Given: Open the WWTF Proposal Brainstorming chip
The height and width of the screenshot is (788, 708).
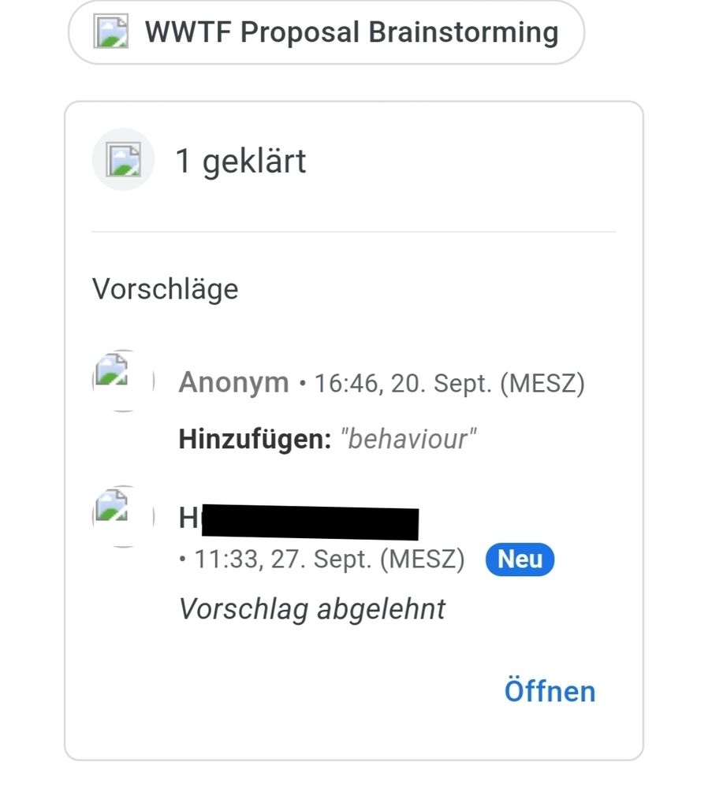Looking at the screenshot, I should (351, 32).
